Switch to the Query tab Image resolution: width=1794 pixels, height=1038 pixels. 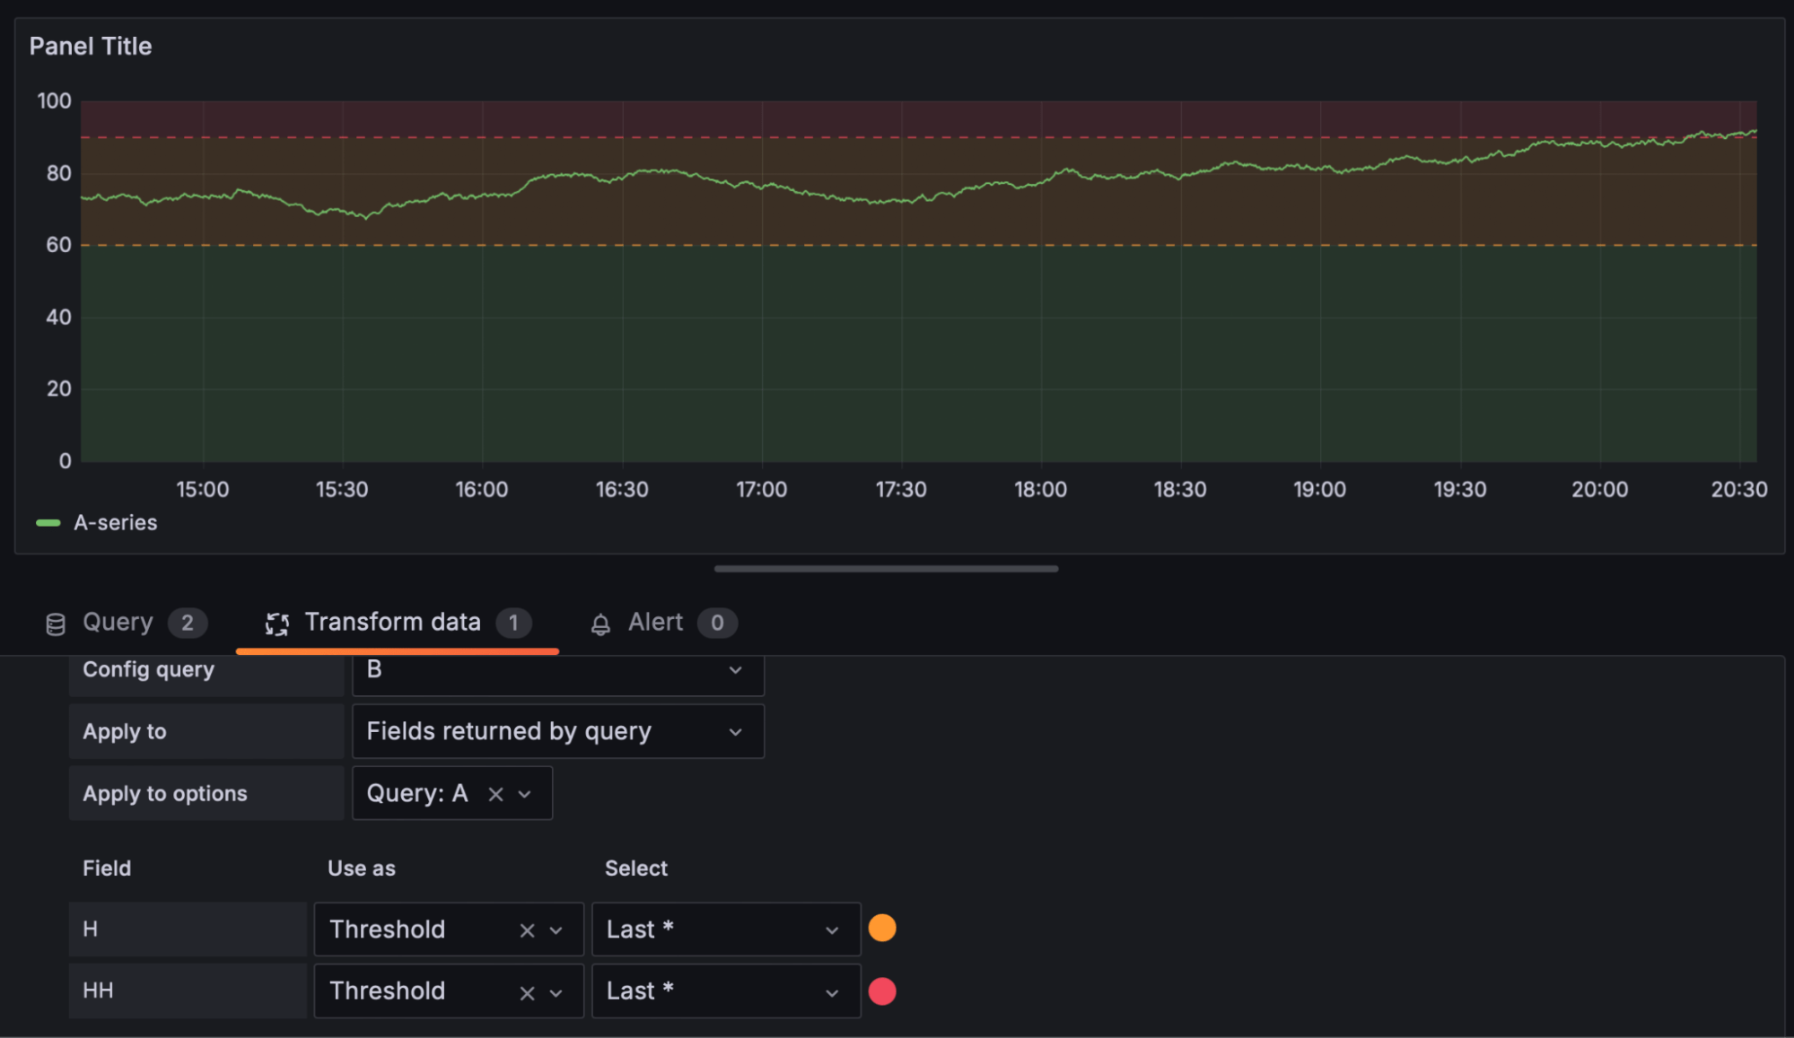click(117, 623)
